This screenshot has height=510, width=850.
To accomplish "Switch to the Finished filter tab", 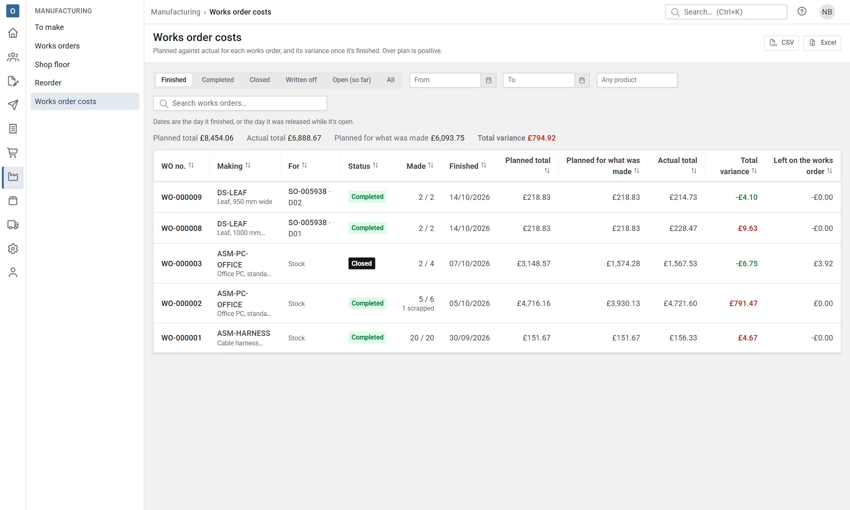I will (x=173, y=80).
